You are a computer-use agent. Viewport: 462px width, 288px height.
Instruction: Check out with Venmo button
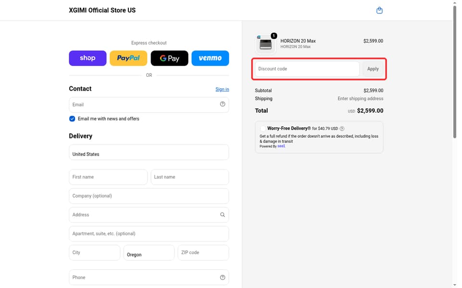(x=210, y=58)
